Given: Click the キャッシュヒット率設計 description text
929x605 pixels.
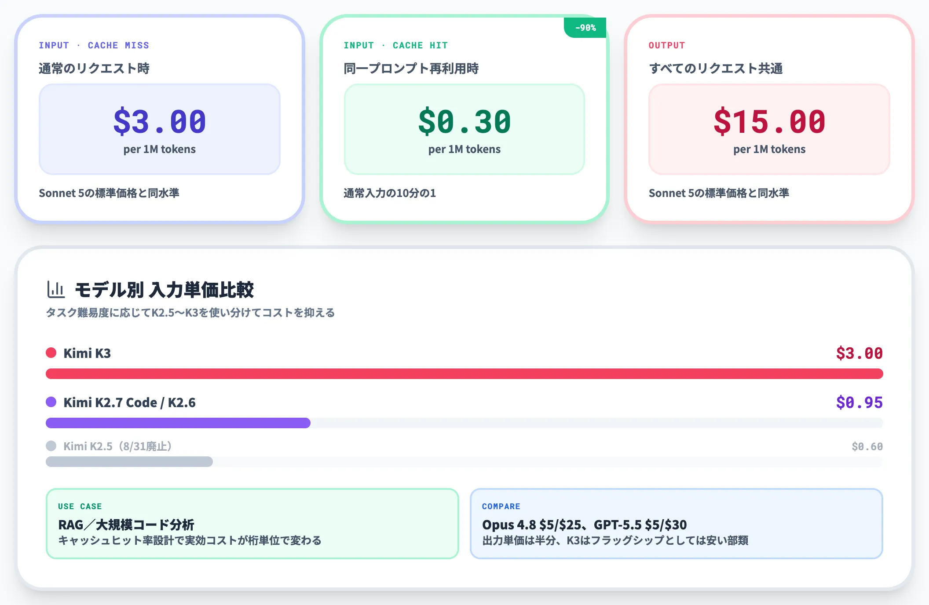Looking at the screenshot, I should pyautogui.click(x=190, y=540).
